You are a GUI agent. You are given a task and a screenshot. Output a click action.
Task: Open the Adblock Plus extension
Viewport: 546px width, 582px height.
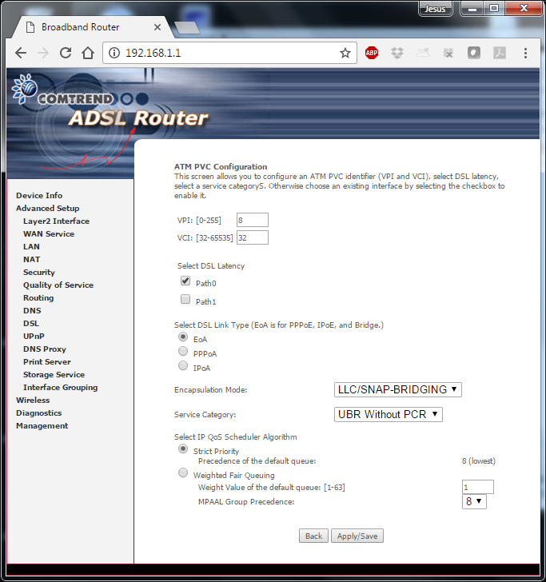click(x=372, y=53)
